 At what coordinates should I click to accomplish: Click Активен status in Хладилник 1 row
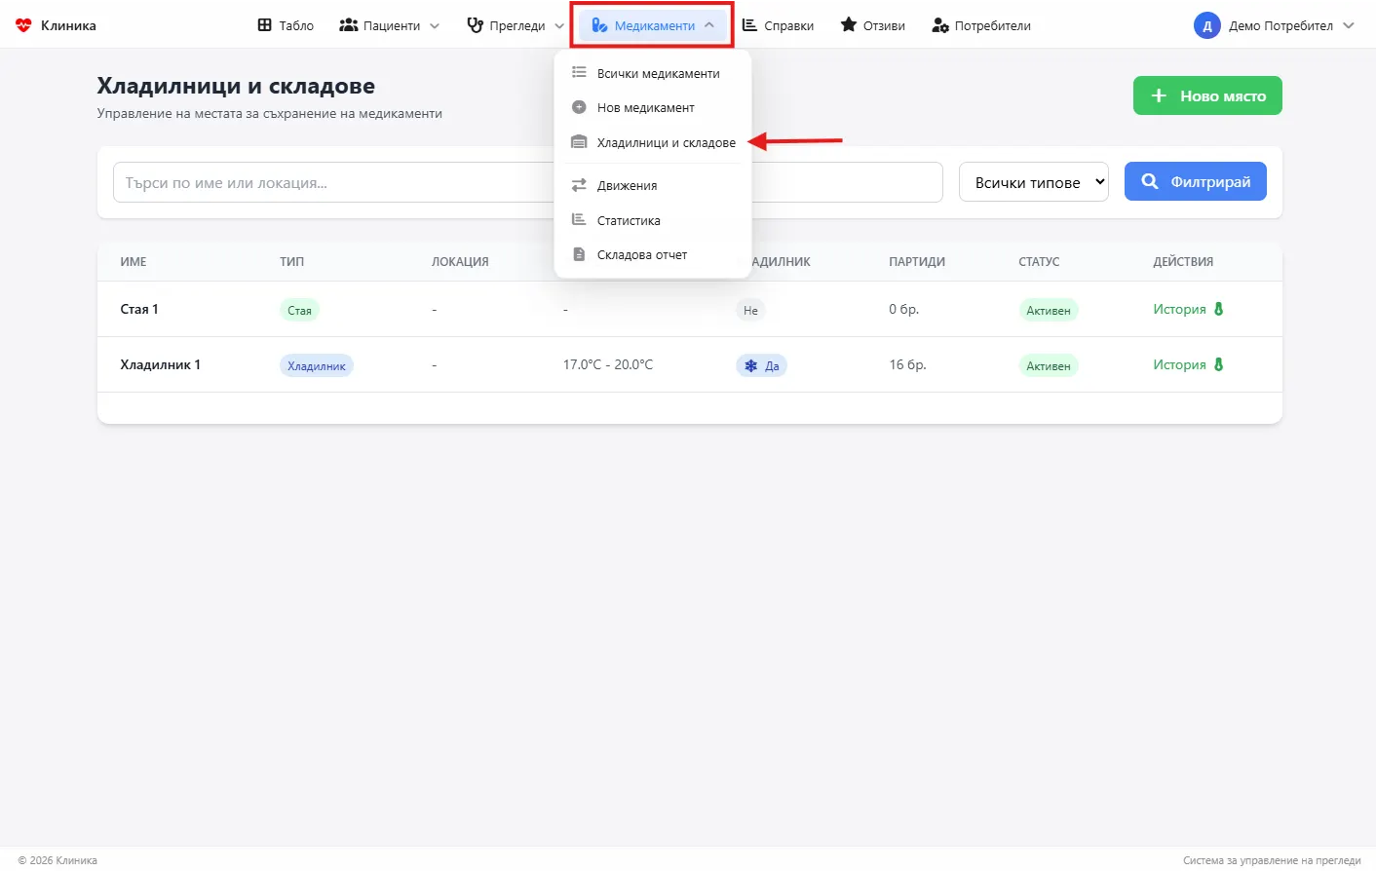coord(1049,365)
